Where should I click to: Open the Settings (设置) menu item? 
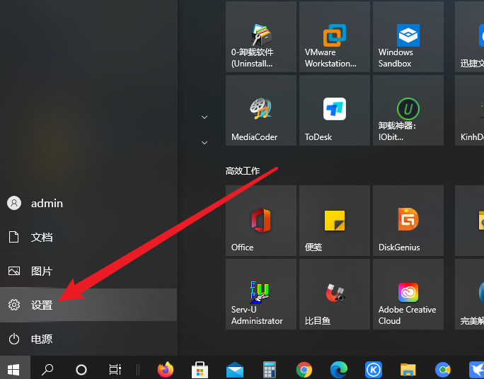42,305
